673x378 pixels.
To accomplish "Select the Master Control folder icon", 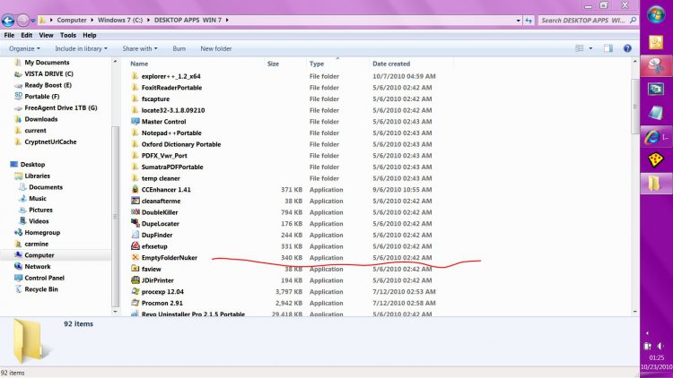I will click(135, 121).
